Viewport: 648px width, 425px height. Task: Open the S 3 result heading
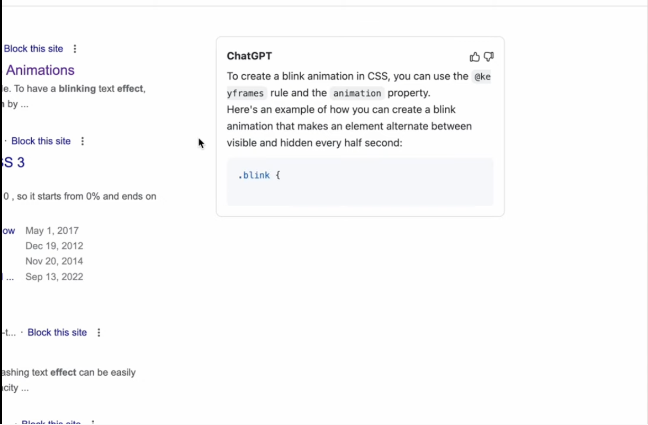[13, 163]
